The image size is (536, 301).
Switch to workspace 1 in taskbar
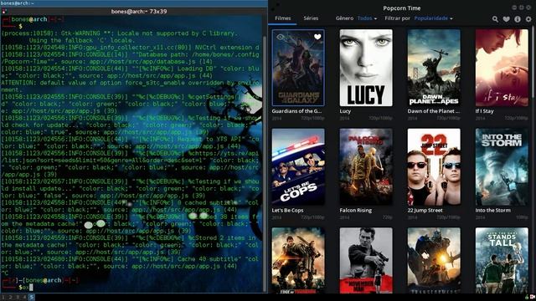pyautogui.click(x=3, y=298)
